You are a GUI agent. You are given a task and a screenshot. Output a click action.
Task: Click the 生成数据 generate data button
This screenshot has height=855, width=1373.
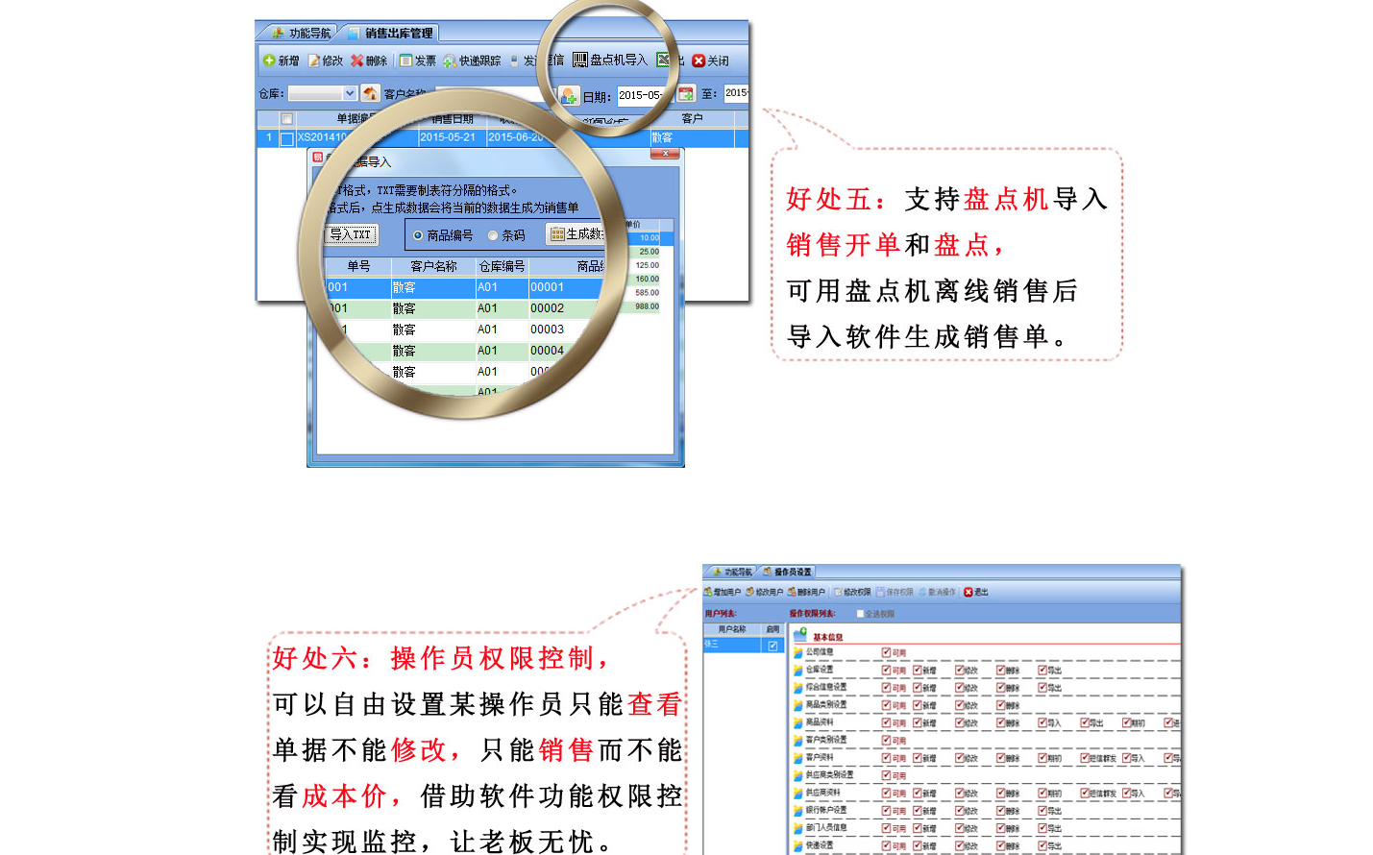tap(577, 233)
